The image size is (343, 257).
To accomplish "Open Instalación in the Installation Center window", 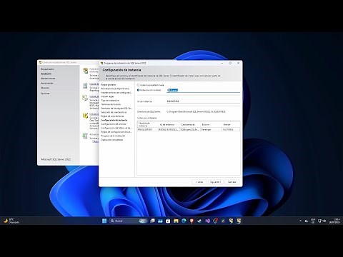I will coord(46,74).
